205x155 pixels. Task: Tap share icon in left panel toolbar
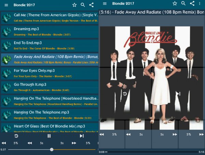point(91,5)
